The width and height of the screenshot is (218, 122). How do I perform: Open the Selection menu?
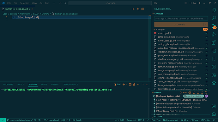coord(25,3)
